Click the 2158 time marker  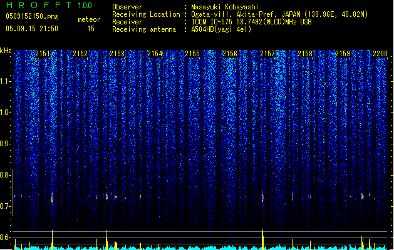(305, 53)
